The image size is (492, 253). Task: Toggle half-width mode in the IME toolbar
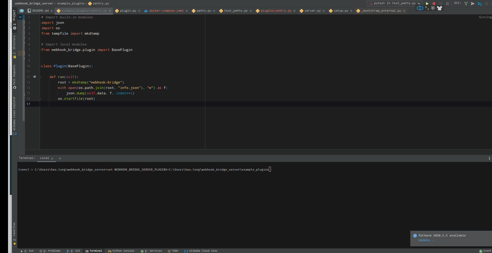click(432, 8)
